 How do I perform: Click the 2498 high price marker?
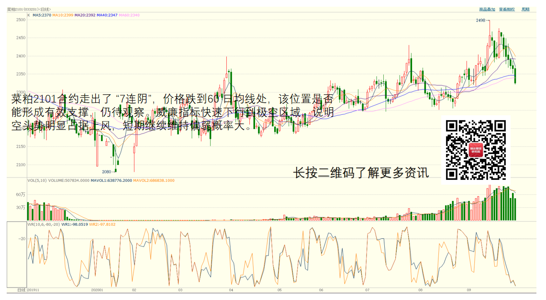(480, 21)
